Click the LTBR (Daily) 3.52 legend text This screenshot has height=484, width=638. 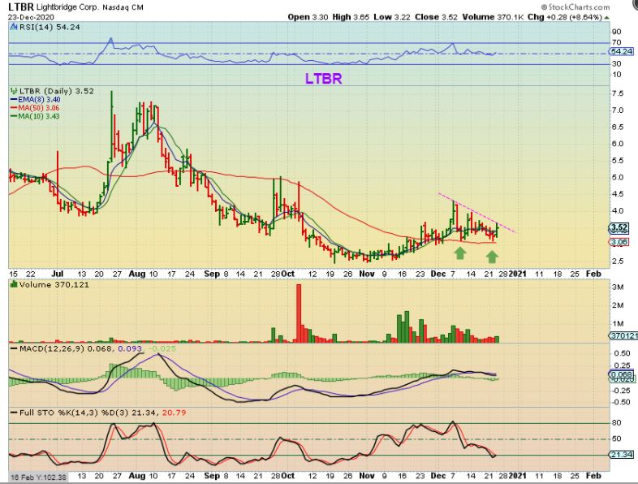coord(57,91)
